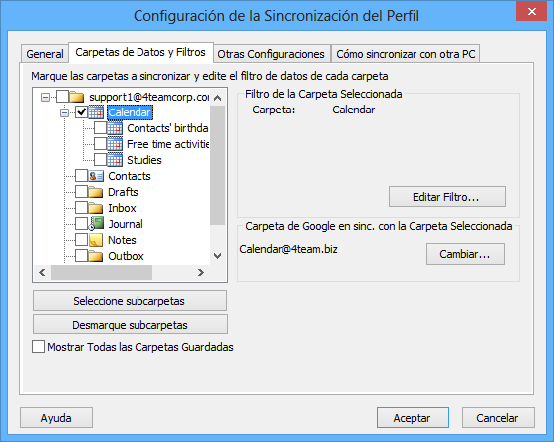The image size is (554, 442).
Task: Click the folder tree scroll down arrow
Action: pos(218,256)
